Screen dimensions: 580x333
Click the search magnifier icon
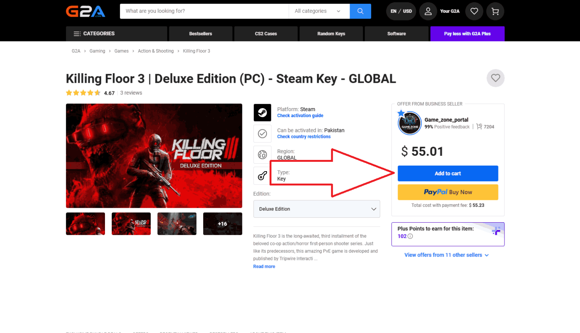tap(360, 11)
